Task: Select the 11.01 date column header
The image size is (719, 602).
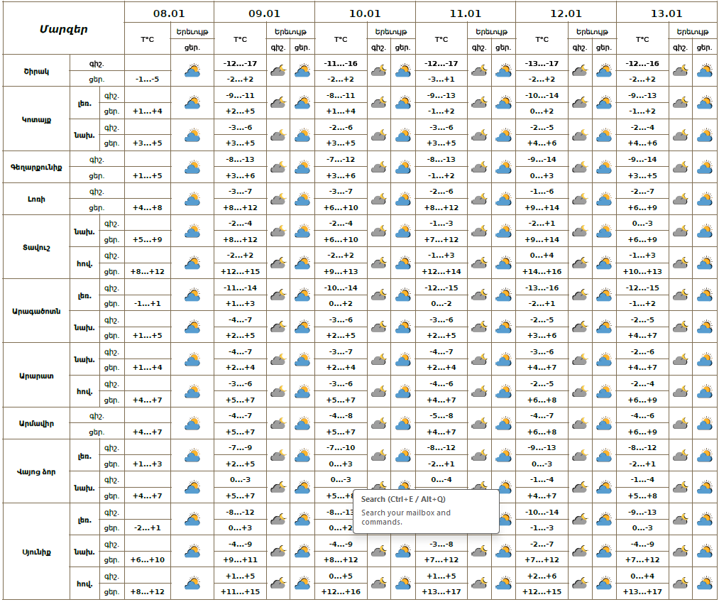Action: (465, 13)
